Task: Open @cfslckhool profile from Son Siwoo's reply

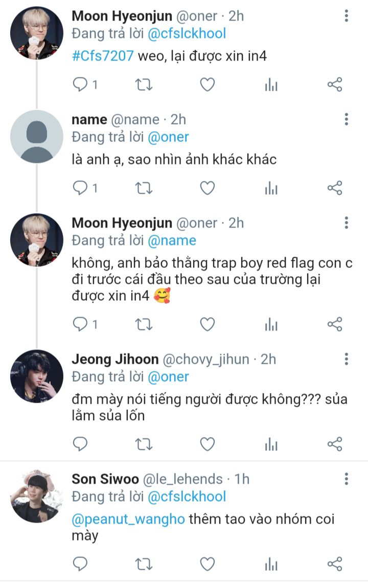Action: [187, 496]
